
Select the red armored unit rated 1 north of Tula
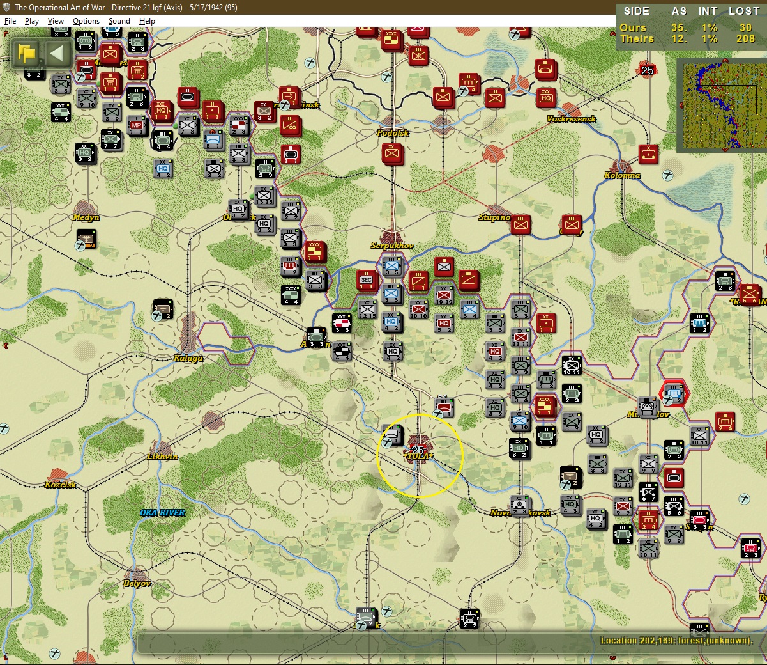(x=444, y=406)
